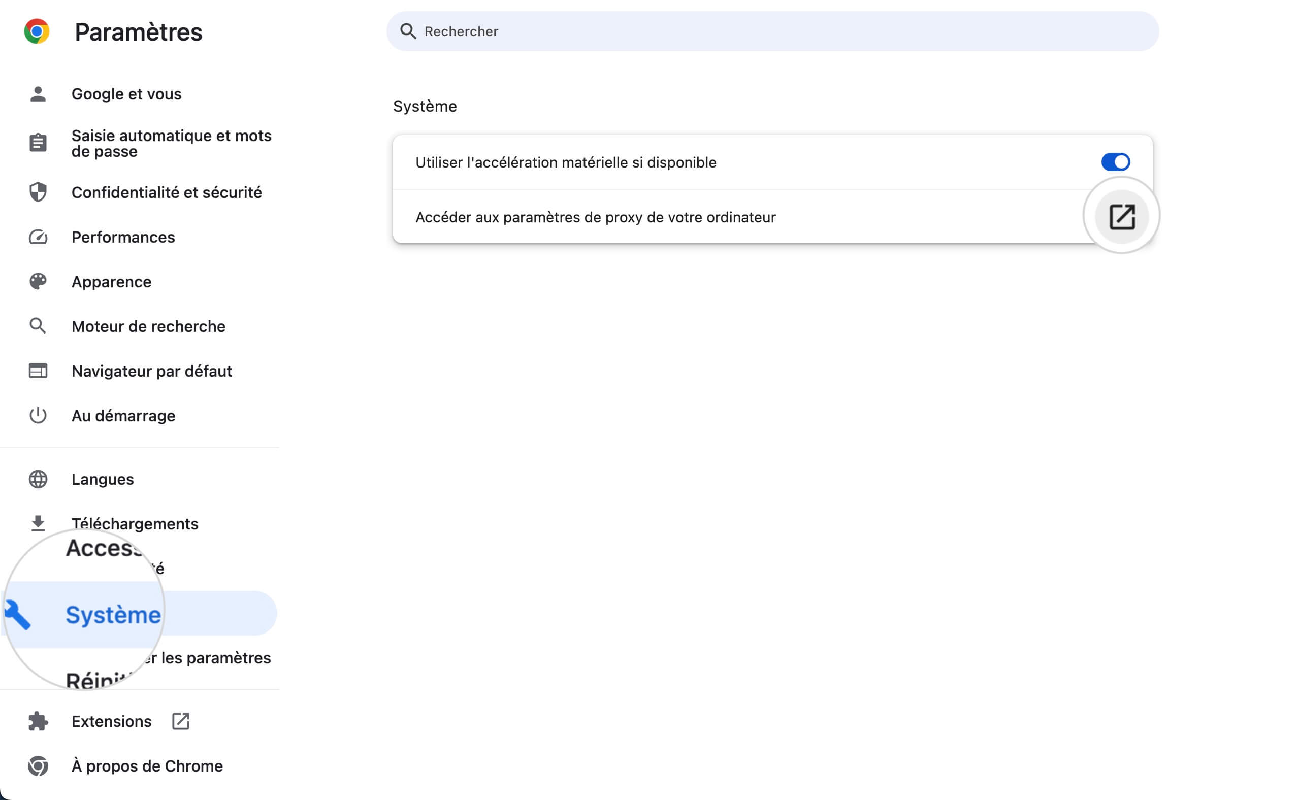Click the Chrome logo beside Paramètres
1298x800 pixels.
pyautogui.click(x=37, y=32)
